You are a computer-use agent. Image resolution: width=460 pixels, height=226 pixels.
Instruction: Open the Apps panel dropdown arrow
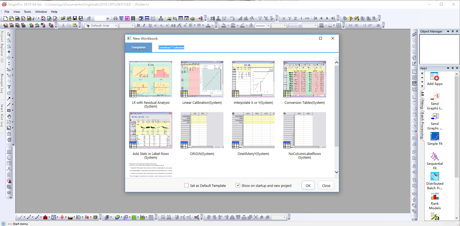tap(448, 68)
